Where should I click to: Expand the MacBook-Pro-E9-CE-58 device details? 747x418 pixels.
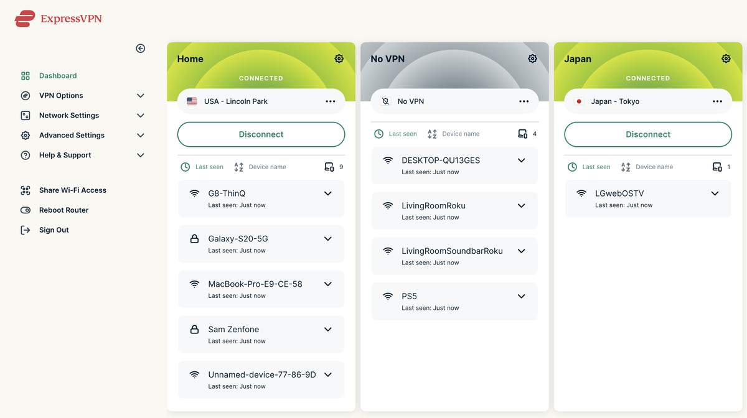click(328, 284)
